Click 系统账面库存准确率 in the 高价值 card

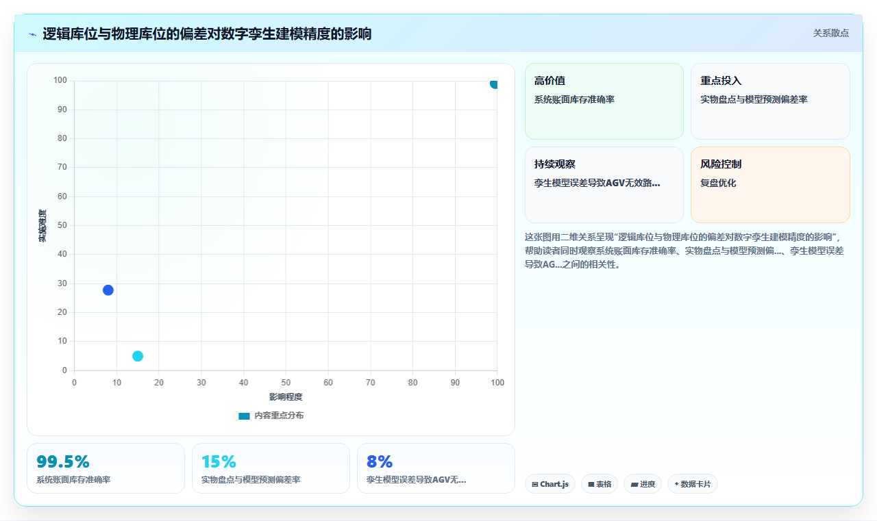pos(574,99)
